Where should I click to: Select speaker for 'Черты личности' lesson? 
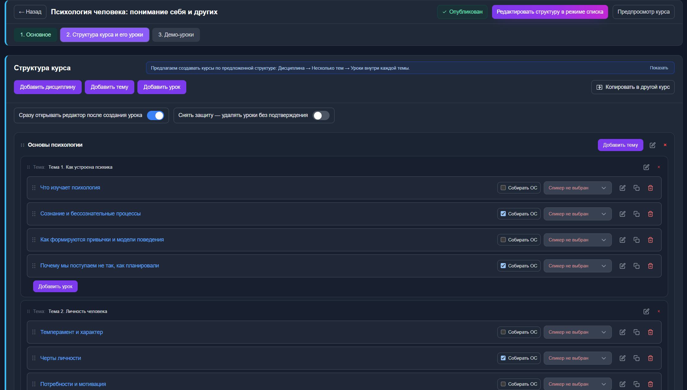click(x=577, y=358)
